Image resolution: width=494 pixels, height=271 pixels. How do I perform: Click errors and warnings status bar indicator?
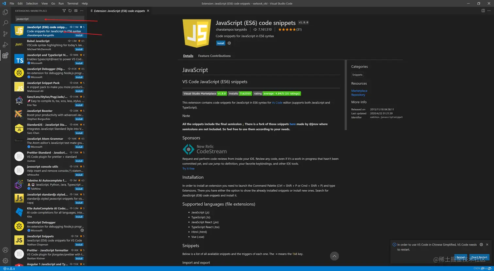[x=9, y=269]
